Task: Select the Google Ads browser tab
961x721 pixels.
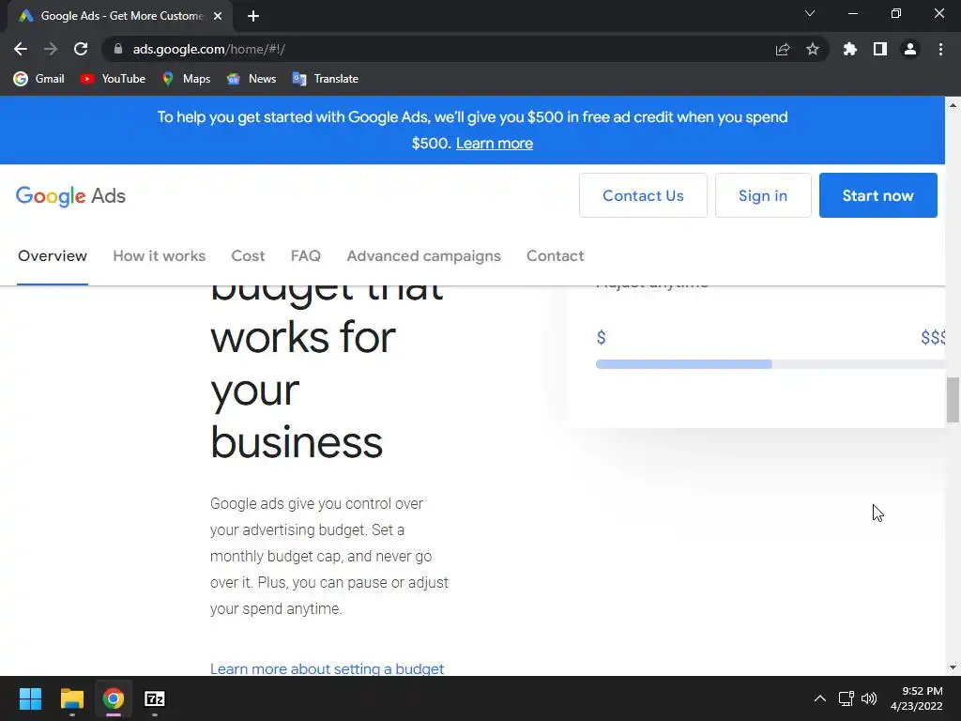Action: point(120,16)
